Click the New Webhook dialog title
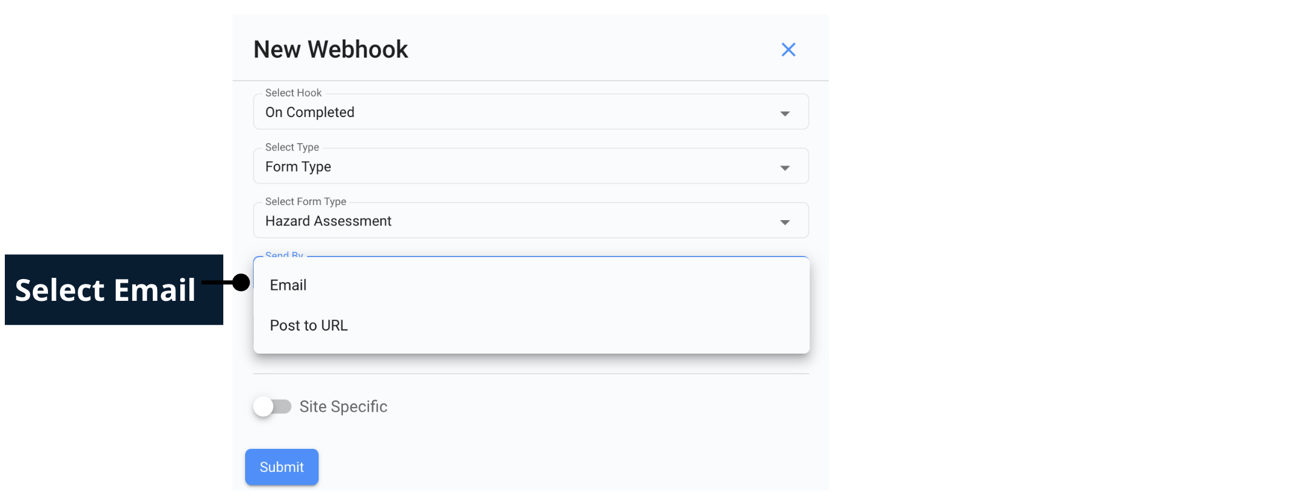The height and width of the screenshot is (501, 1301). [330, 49]
